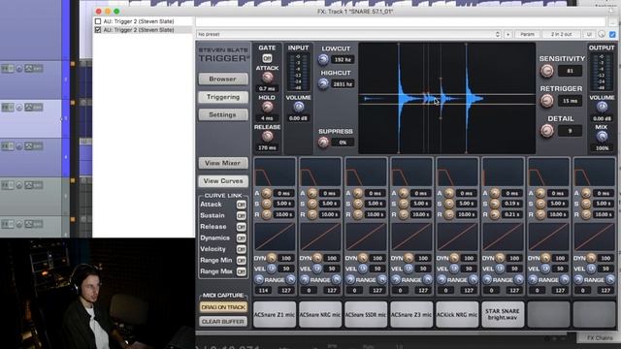The width and height of the screenshot is (621, 349).
Task: Adjust the gate RELEASE knob
Action: pos(268,136)
